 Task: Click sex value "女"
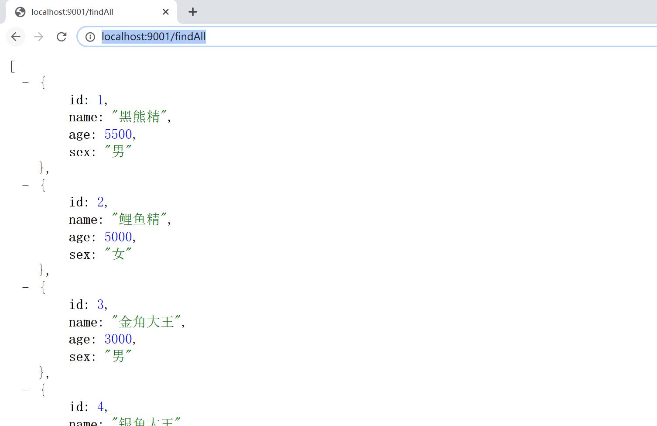118,254
